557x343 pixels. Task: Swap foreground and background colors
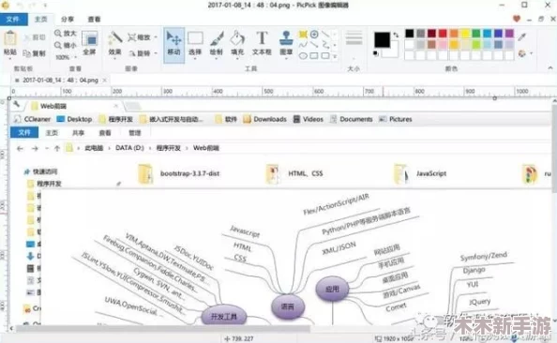tap(396, 35)
